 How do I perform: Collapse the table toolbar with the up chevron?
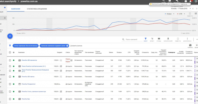[197, 40]
